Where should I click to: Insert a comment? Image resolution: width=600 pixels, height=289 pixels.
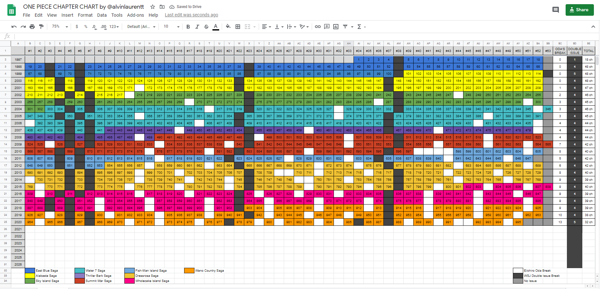coord(327,27)
